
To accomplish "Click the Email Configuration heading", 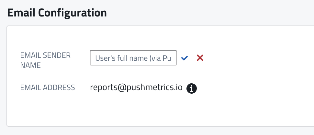I will click(x=57, y=13).
